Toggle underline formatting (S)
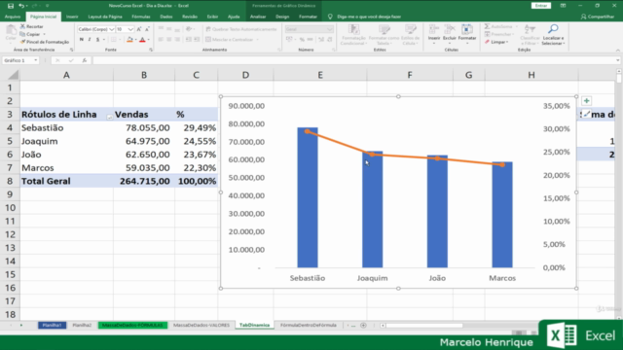The width and height of the screenshot is (623, 350). [x=97, y=40]
